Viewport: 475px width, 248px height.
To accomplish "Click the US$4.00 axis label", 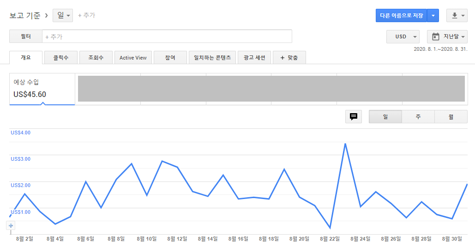I will tap(21, 133).
